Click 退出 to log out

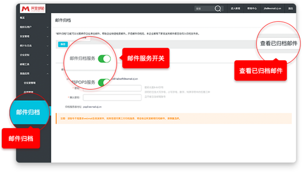(290, 8)
